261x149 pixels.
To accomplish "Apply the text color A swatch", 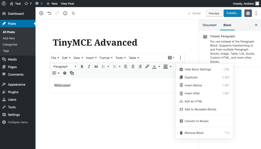I will tap(154, 67).
